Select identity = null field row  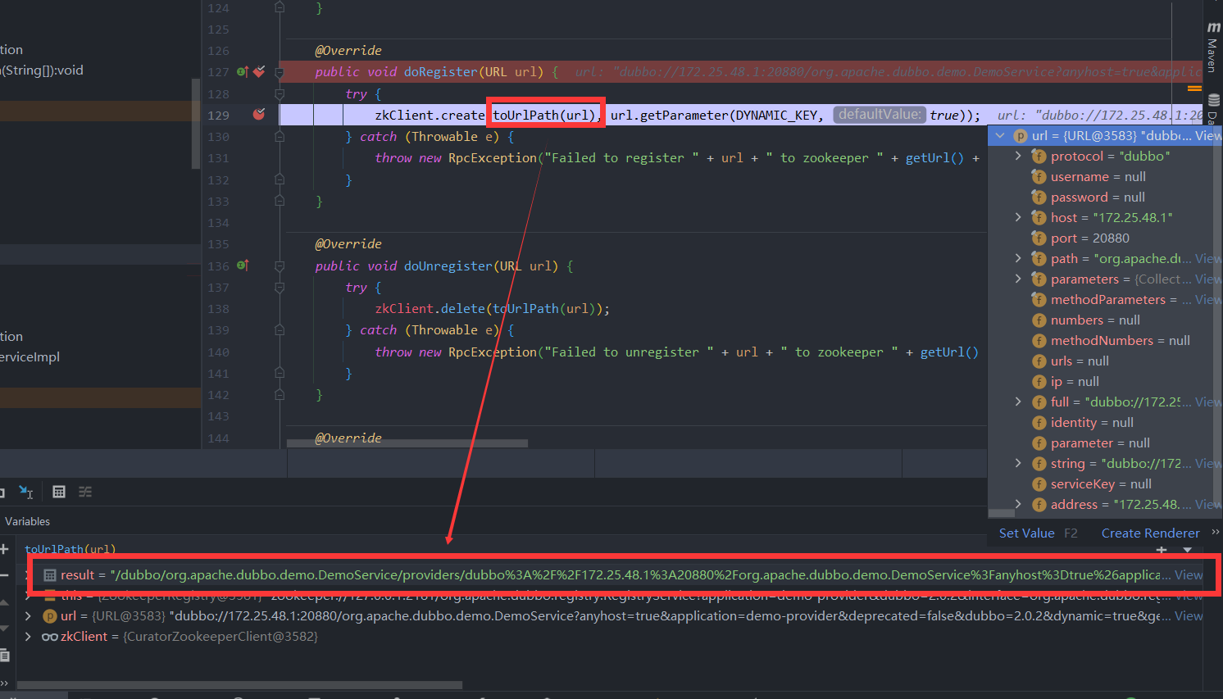[1105, 422]
